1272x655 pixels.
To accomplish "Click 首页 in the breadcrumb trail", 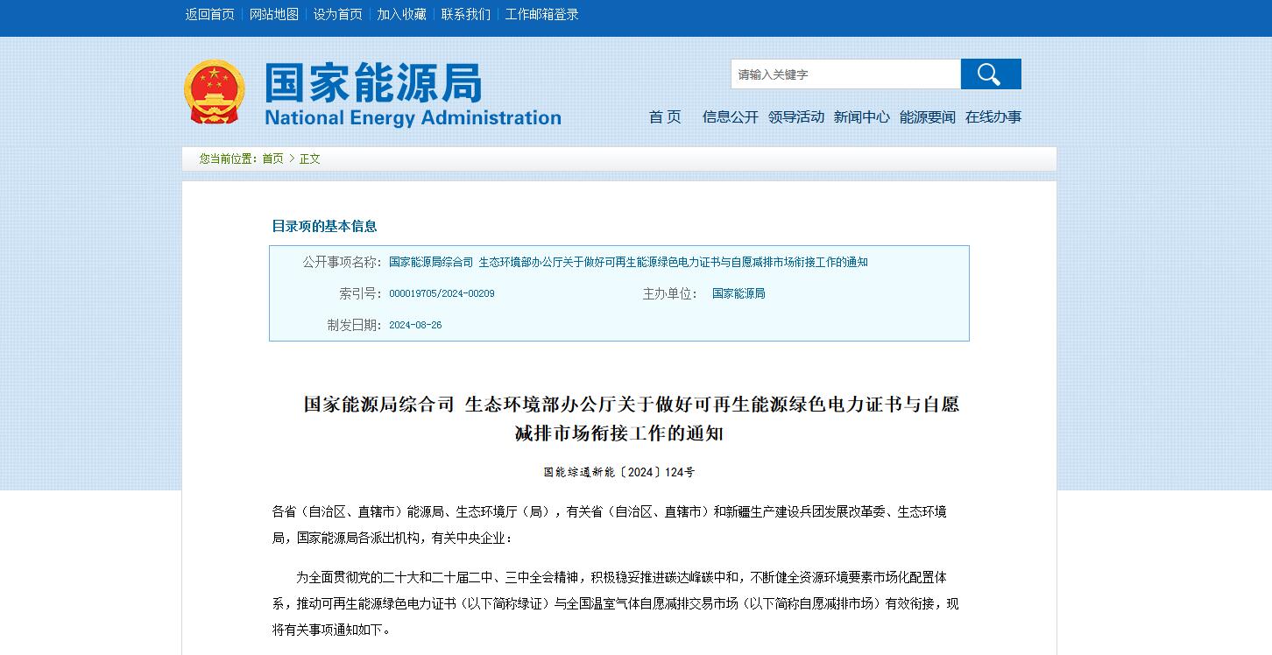I will (x=272, y=158).
